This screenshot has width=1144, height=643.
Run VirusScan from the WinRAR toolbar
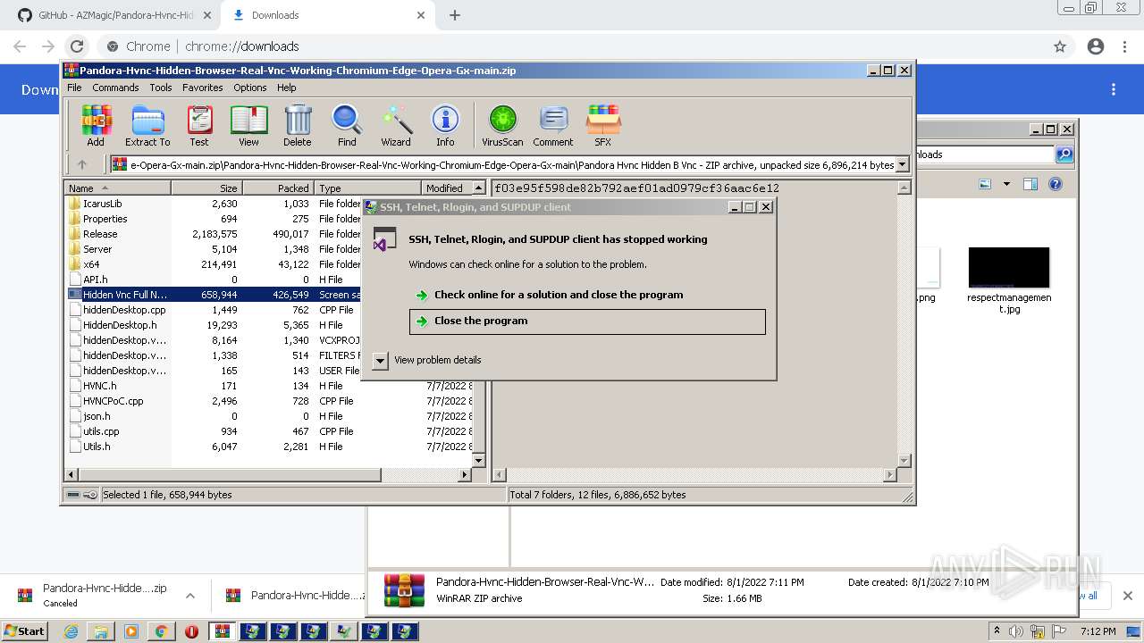point(502,126)
